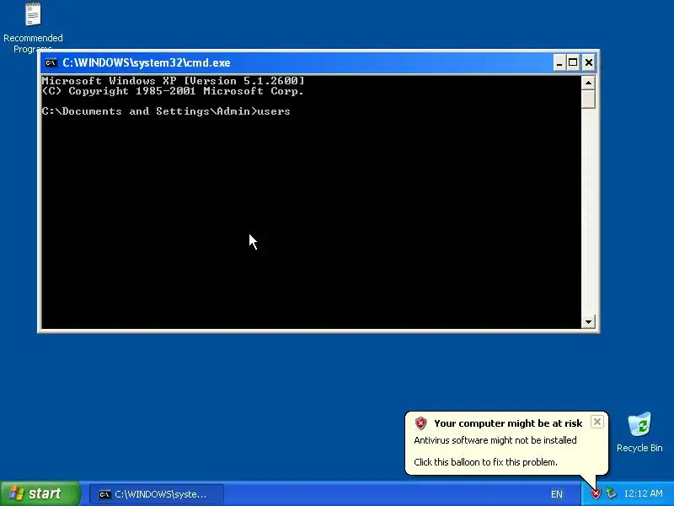
Task: Click the Copyright 1985-2001 Microsoft Corp. line
Action: coord(173,91)
